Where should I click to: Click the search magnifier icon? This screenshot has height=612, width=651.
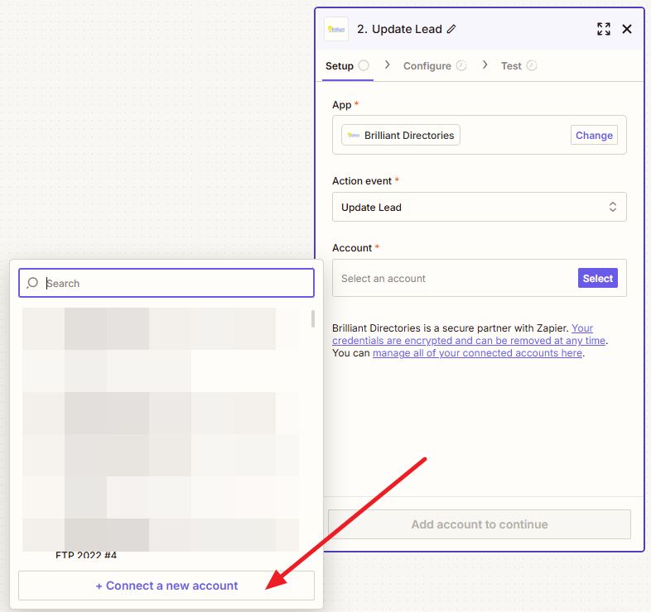coord(32,283)
